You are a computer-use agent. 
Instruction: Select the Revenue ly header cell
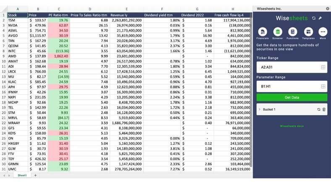[x=126, y=15]
